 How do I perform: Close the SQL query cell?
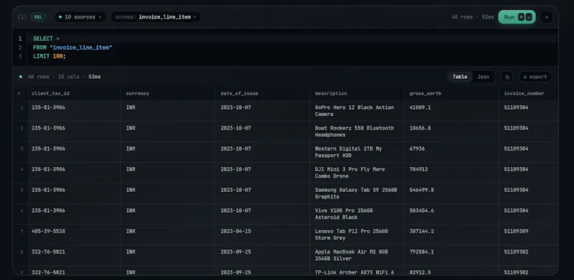(x=546, y=16)
